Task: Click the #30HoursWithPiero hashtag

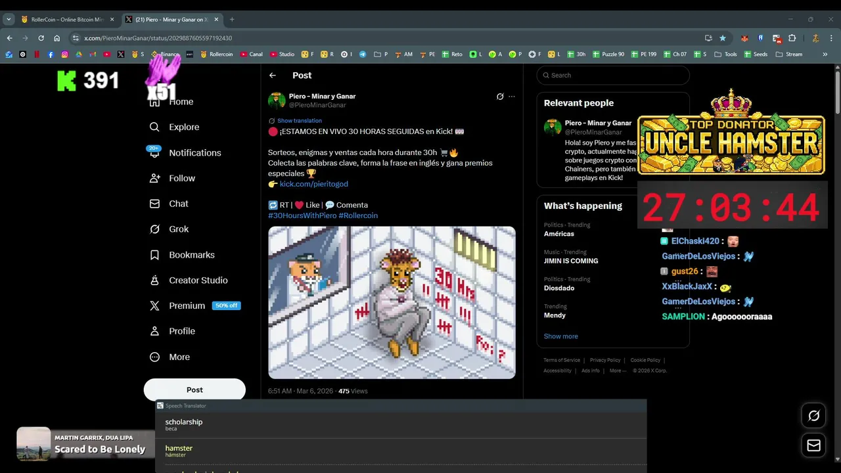Action: 302,215
